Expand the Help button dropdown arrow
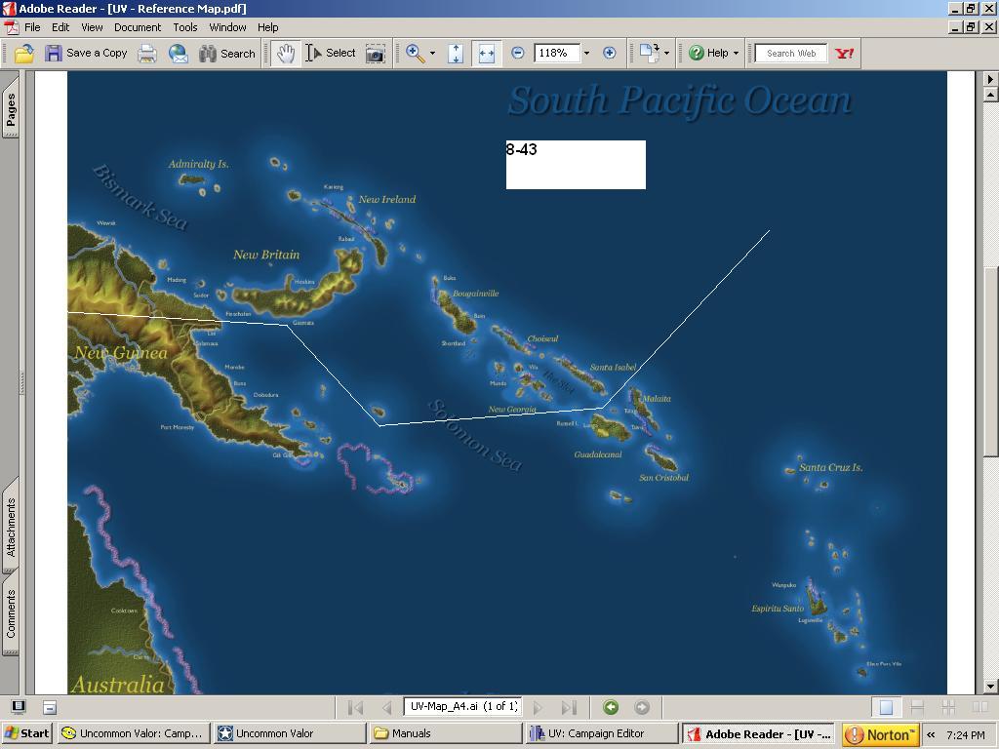The width and height of the screenshot is (999, 749). tap(736, 53)
